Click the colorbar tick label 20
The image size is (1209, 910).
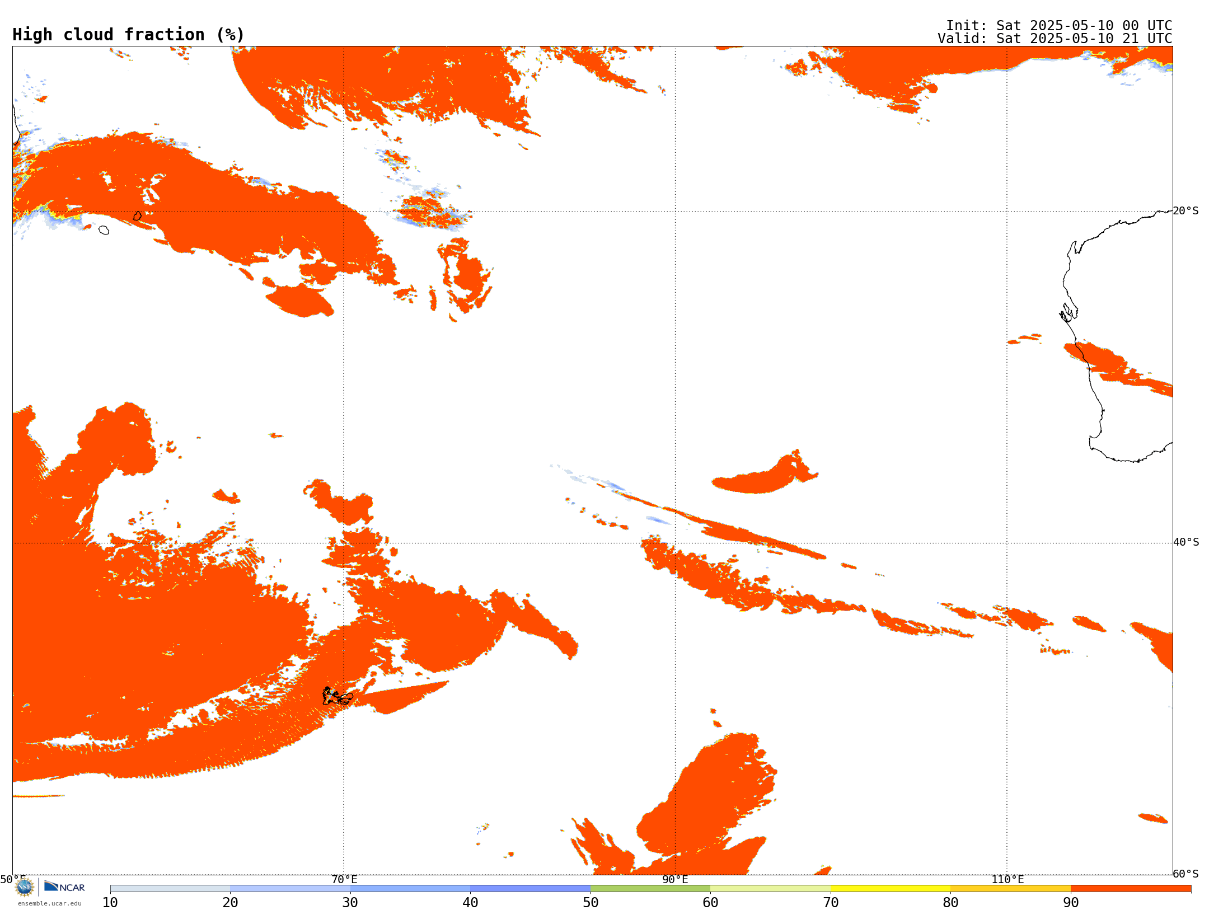click(x=230, y=903)
